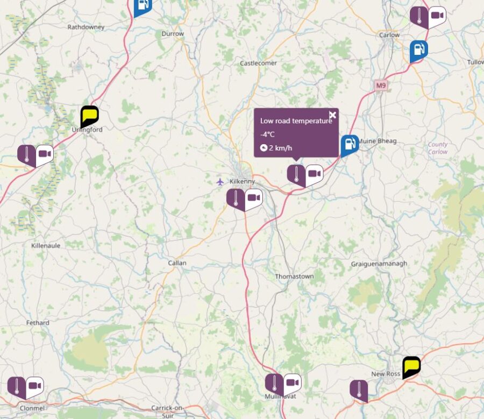Click the lone thermometer marker west of New Ross
484x419 pixels.
359,391
